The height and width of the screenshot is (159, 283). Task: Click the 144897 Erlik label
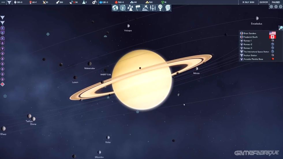[106, 74]
